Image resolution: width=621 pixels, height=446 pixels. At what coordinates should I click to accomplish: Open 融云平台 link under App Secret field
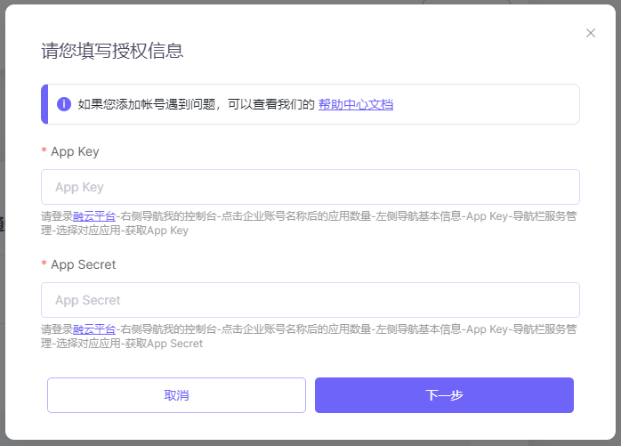coord(94,329)
